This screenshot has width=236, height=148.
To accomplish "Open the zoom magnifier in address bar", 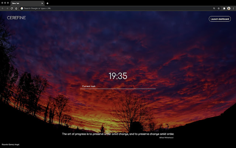I will (x=214, y=8).
